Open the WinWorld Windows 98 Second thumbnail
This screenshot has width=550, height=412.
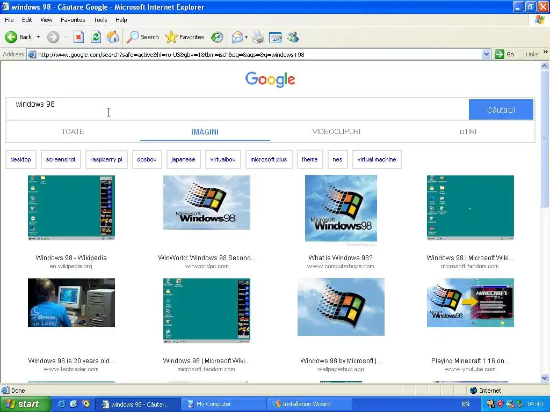[x=207, y=202]
